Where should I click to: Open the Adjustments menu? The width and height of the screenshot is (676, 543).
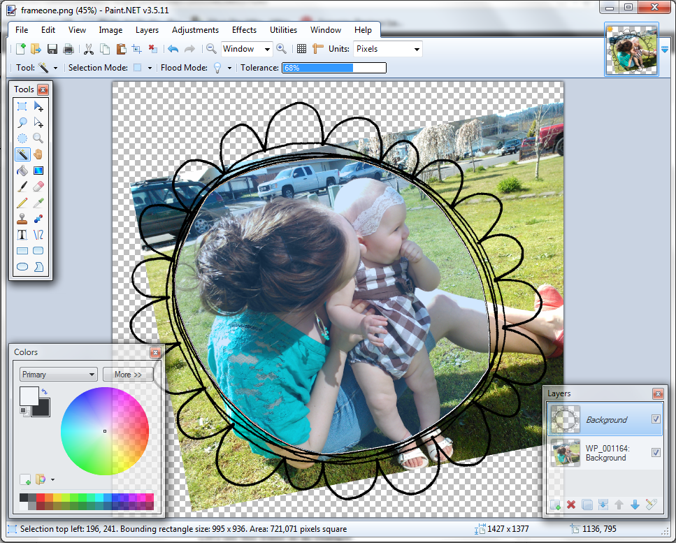pos(195,30)
